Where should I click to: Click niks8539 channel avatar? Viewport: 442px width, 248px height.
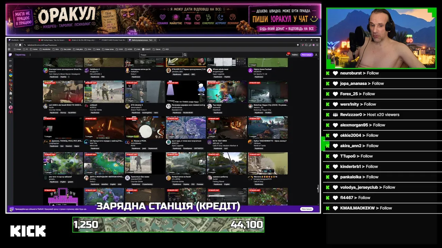tap(250, 71)
